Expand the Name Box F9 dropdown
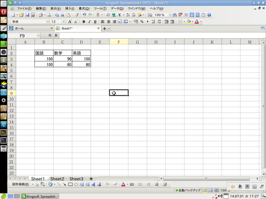The image size is (266, 199). coord(38,35)
